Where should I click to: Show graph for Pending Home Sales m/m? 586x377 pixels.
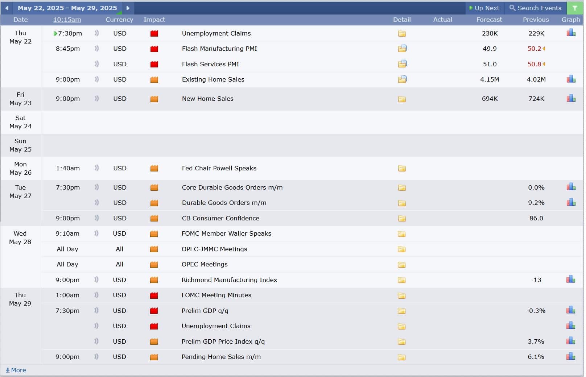tap(571, 356)
